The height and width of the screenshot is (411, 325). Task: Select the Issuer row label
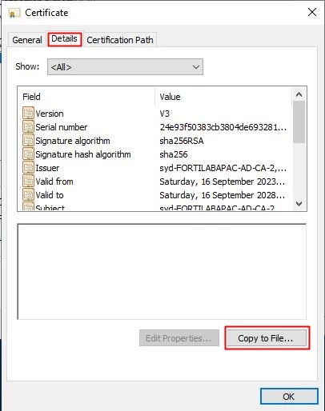pos(47,168)
